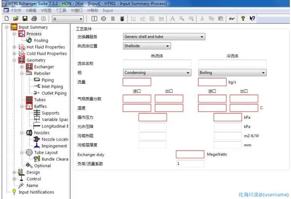Collapse the Geometry tree node

[x=14, y=60]
